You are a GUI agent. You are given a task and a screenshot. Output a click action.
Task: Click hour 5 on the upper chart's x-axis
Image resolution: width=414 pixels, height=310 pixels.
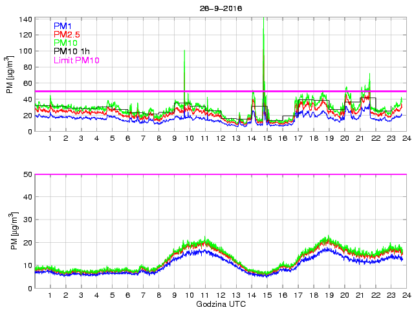coord(112,138)
